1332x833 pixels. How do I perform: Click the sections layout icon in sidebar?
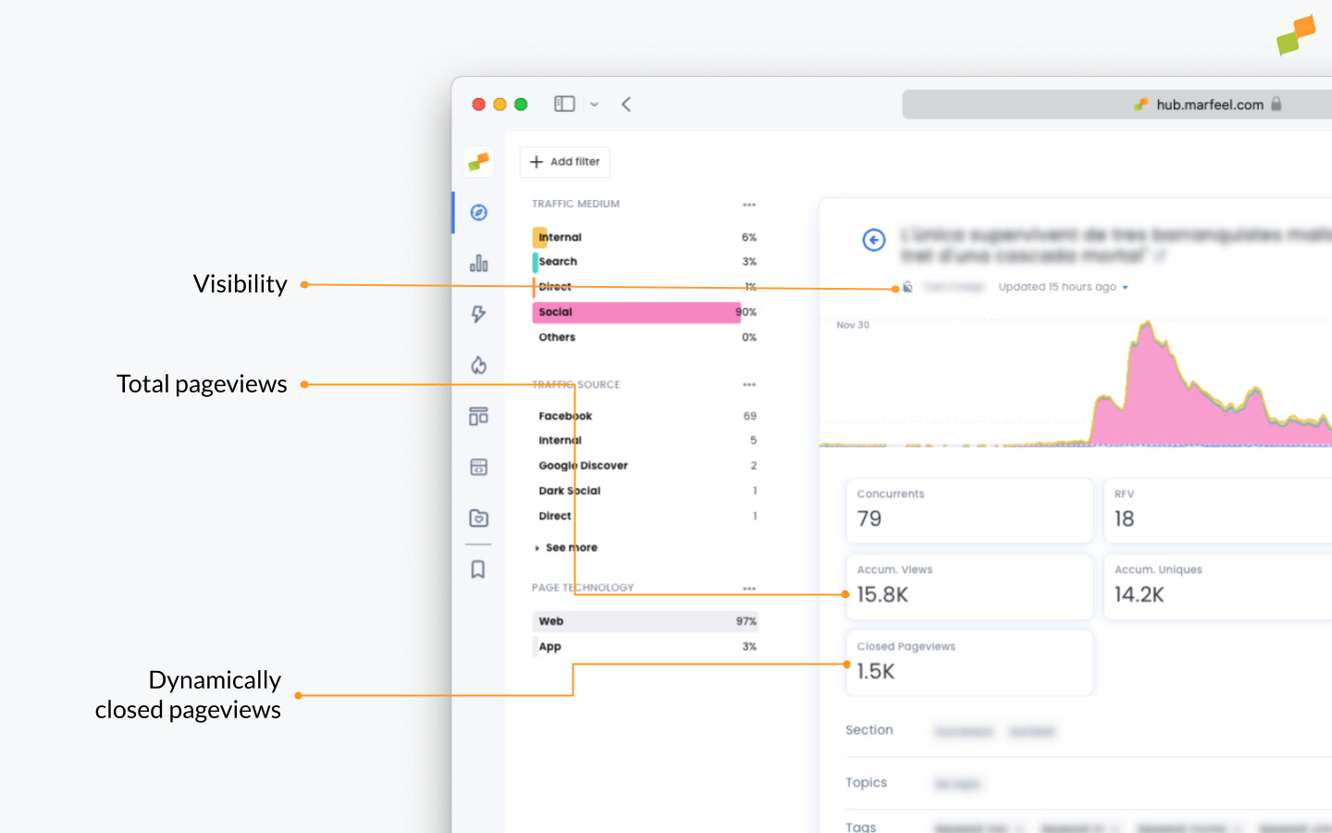pos(478,416)
